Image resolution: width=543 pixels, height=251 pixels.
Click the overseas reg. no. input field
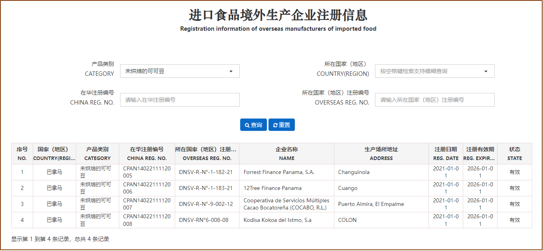(434, 100)
